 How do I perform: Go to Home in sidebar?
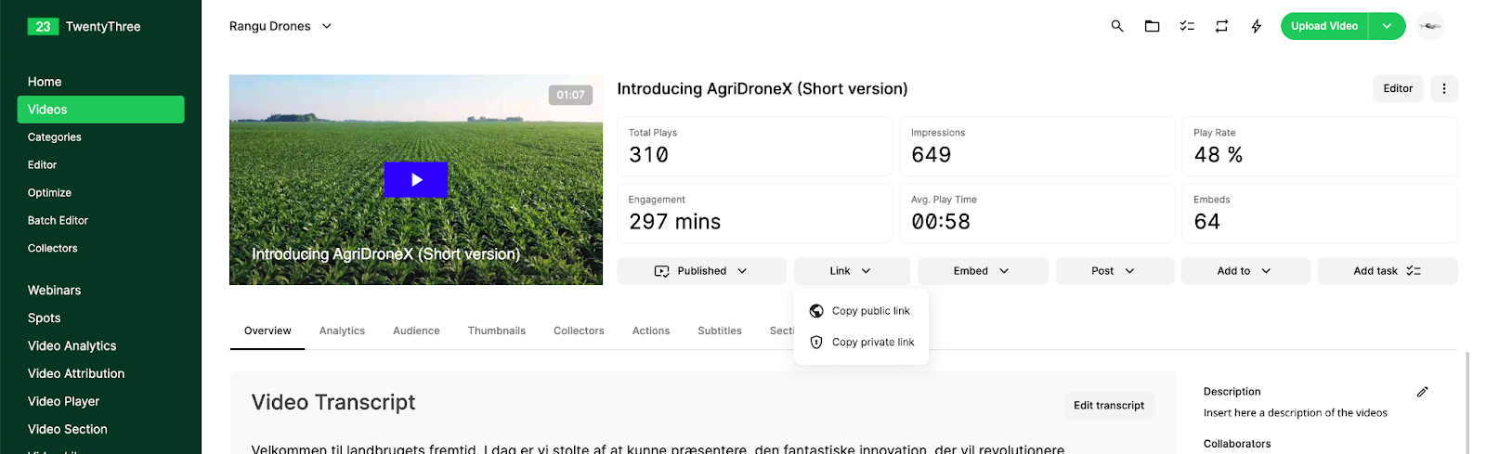45,82
